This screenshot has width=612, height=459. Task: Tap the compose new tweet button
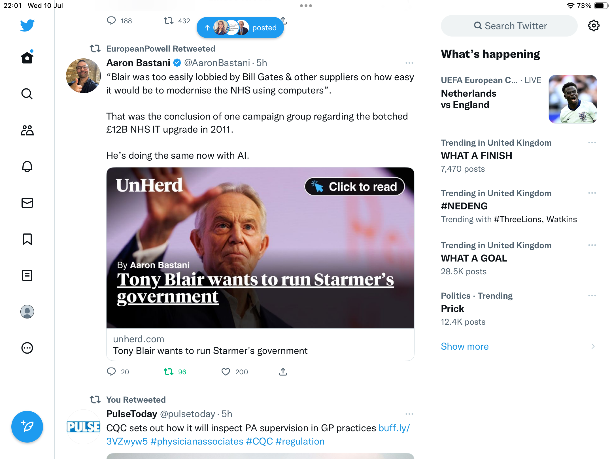(x=27, y=427)
